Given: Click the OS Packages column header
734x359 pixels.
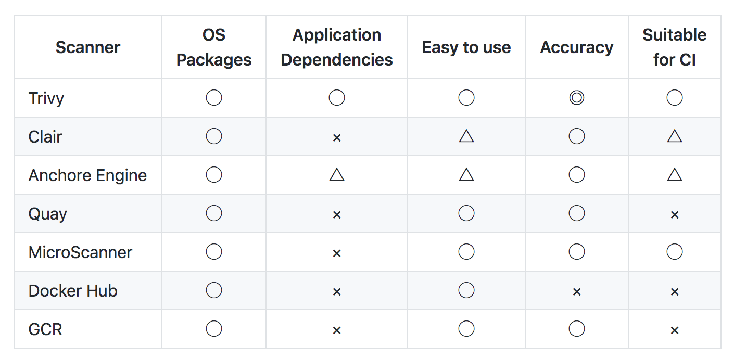Looking at the screenshot, I should (x=214, y=47).
